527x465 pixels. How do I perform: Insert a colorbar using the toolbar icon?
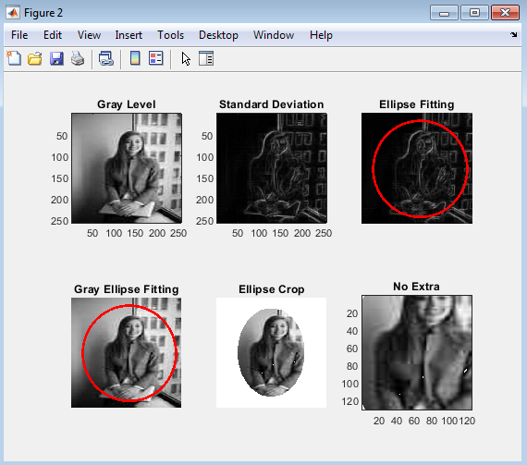pyautogui.click(x=135, y=58)
